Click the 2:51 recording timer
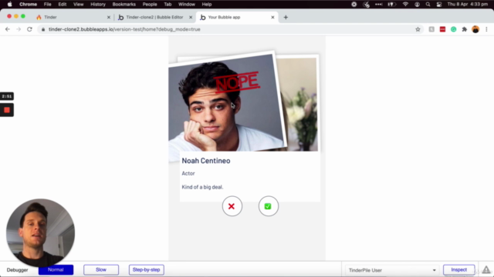This screenshot has width=494, height=277. pyautogui.click(x=7, y=96)
